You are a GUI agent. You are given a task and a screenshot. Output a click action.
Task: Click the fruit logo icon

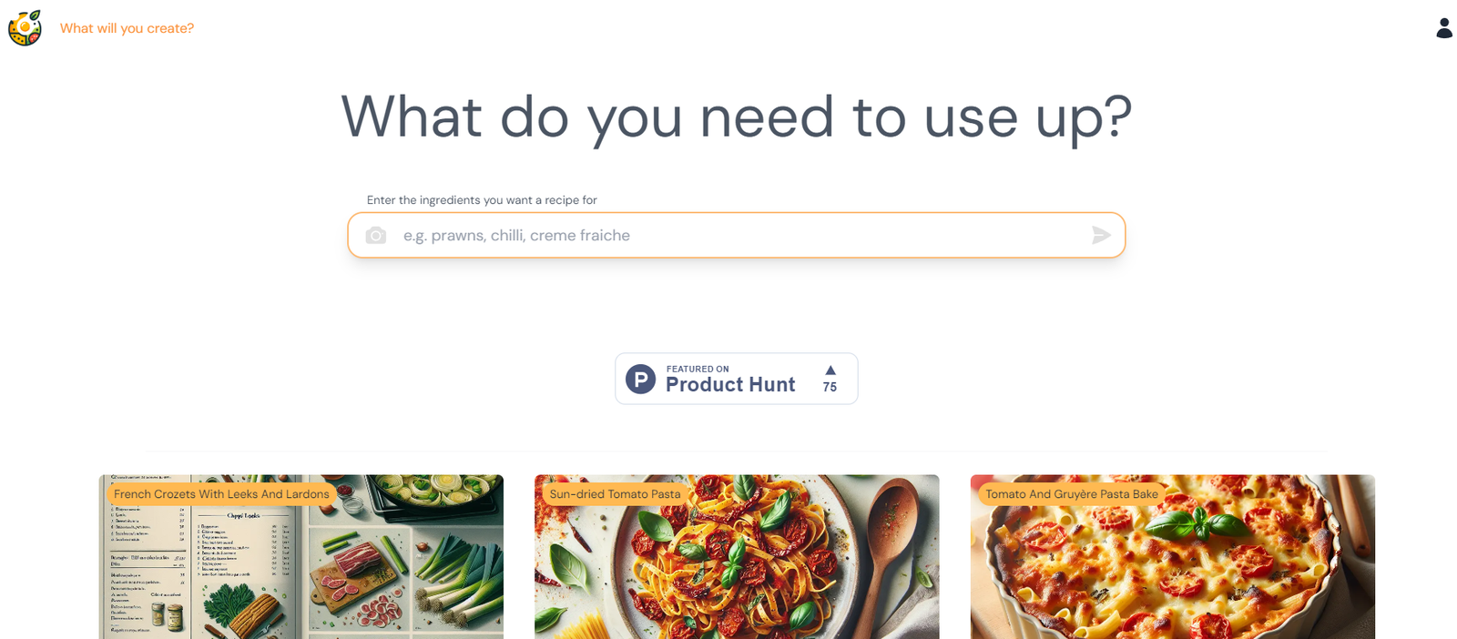(x=25, y=28)
